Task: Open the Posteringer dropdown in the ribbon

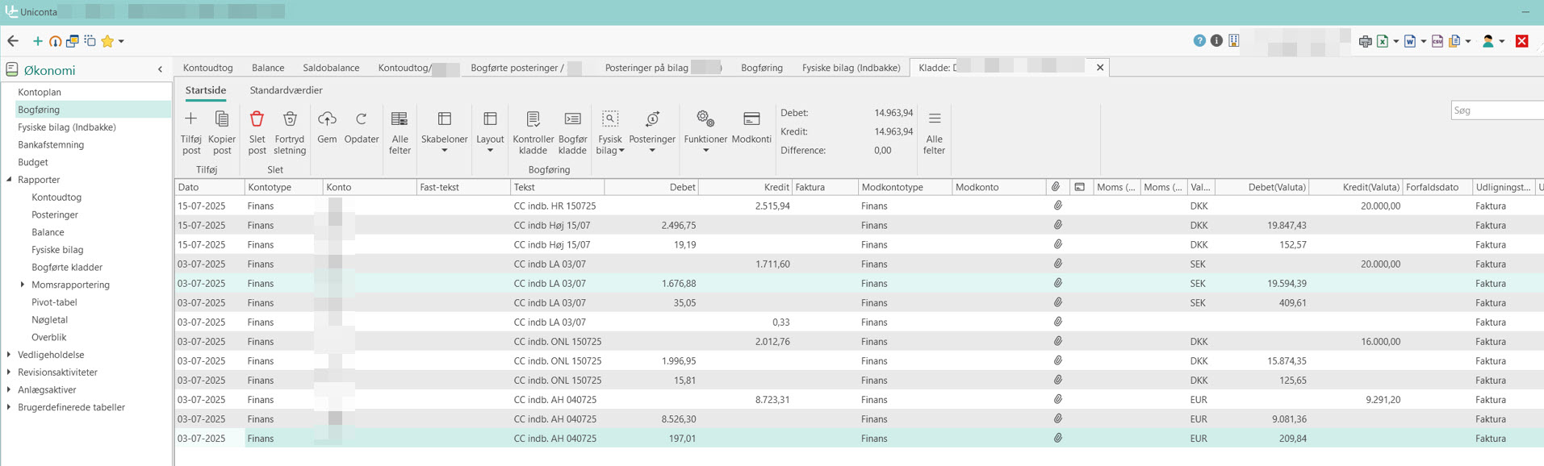Action: [x=652, y=133]
